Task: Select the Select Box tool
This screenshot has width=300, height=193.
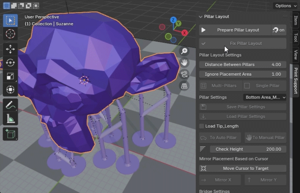Action: point(10,20)
